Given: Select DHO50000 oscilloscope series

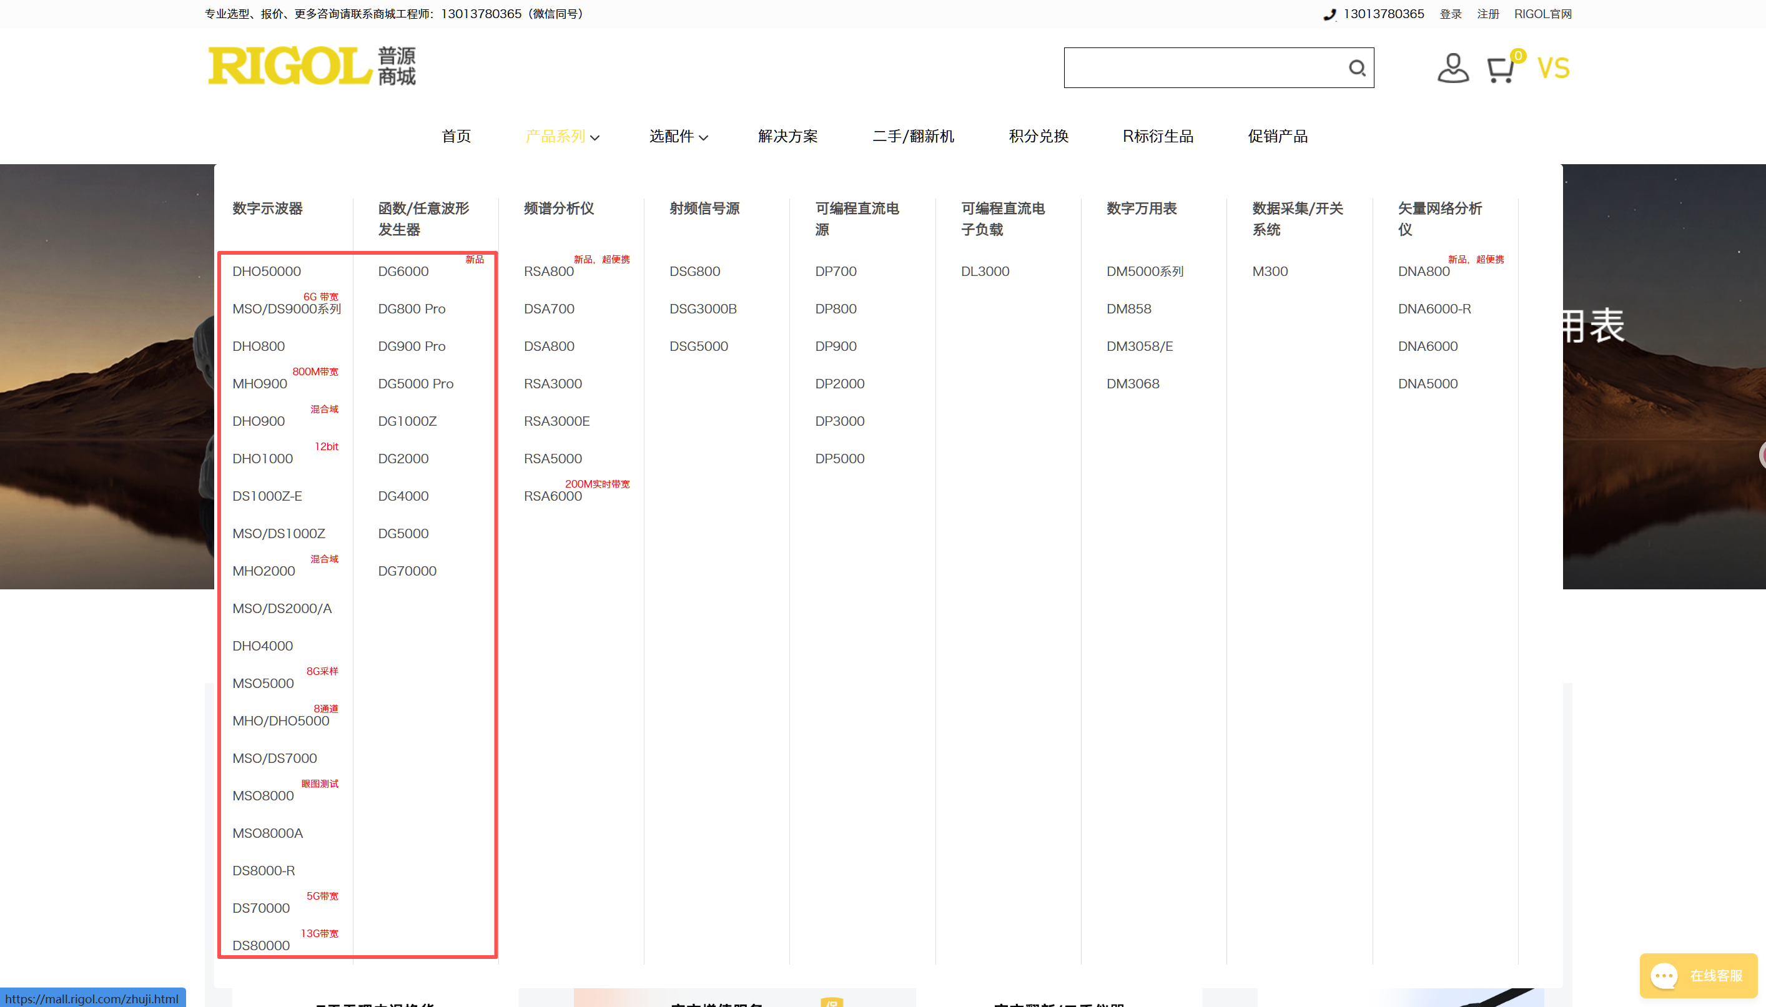Looking at the screenshot, I should [x=266, y=271].
